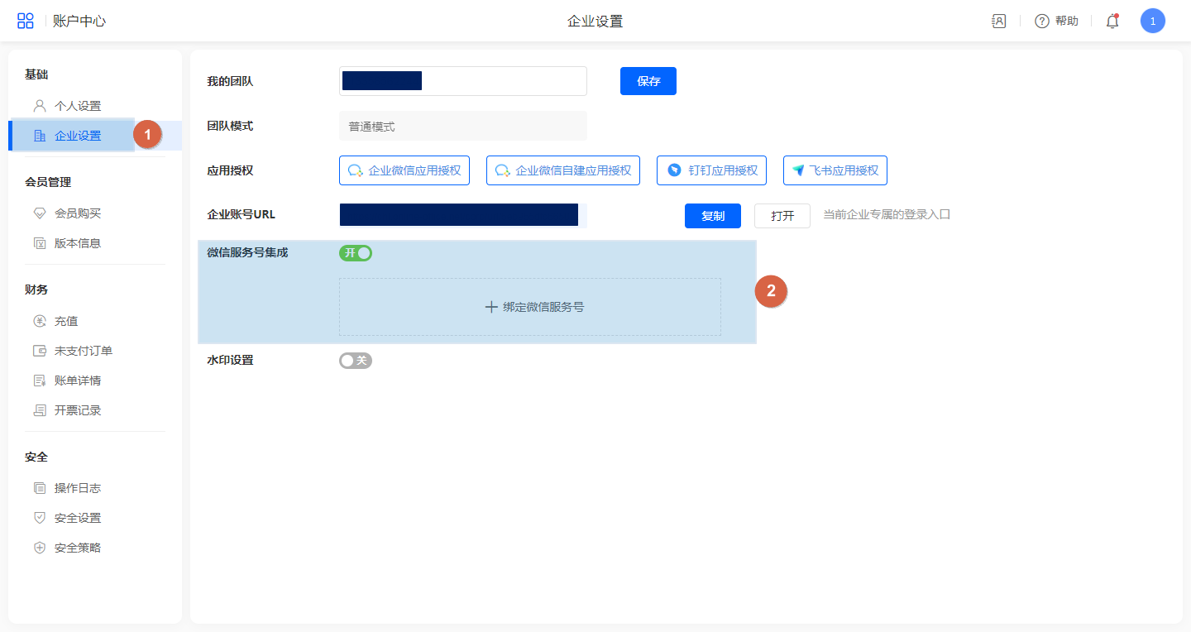Click the 复制 button for the URL
The height and width of the screenshot is (632, 1191).
click(x=712, y=216)
